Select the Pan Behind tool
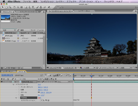 22,7
